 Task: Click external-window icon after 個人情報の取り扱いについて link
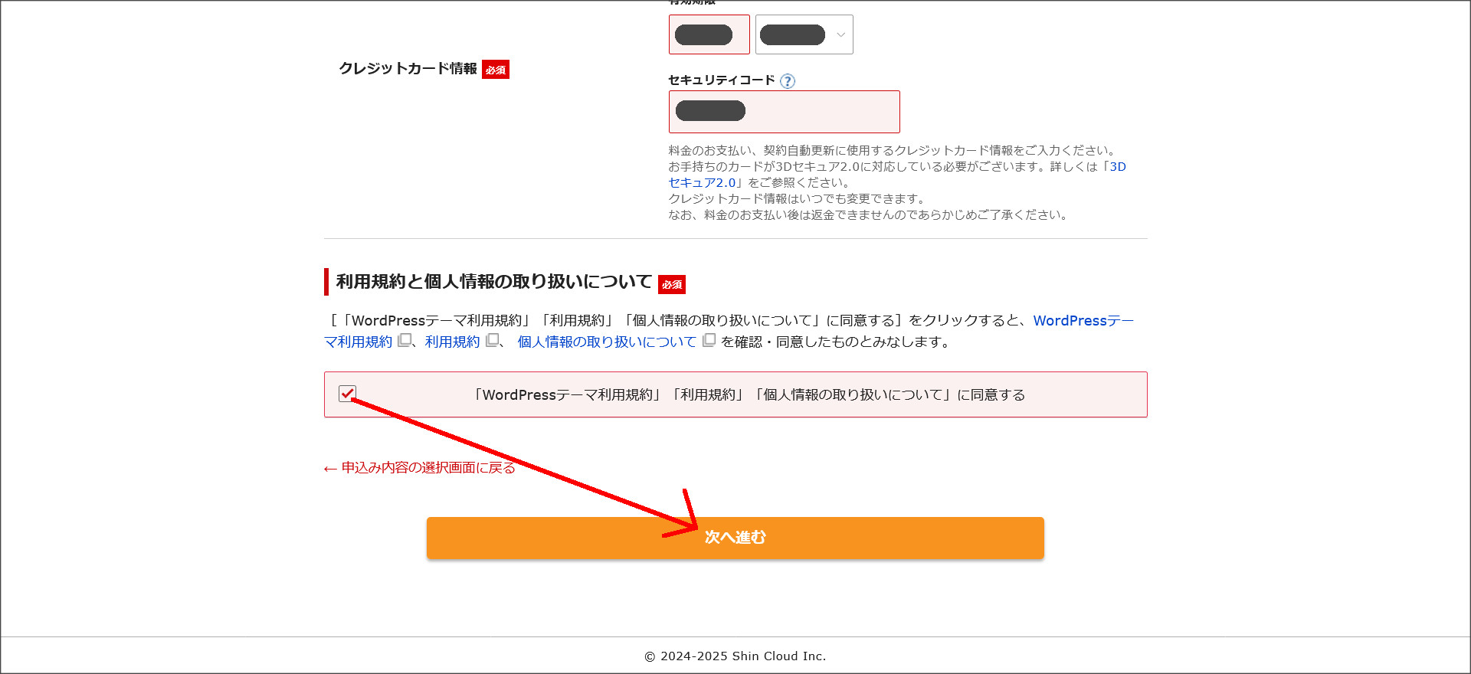pyautogui.click(x=709, y=340)
